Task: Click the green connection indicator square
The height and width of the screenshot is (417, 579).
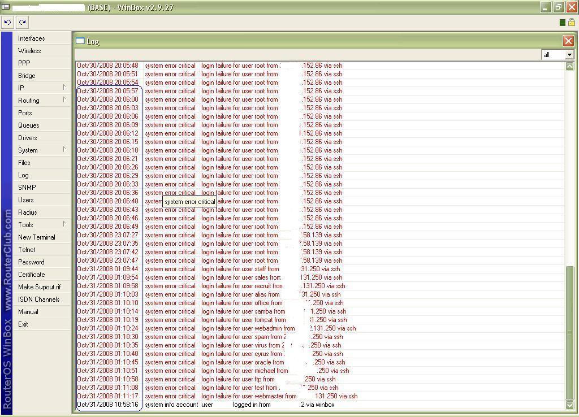Action: click(x=563, y=23)
